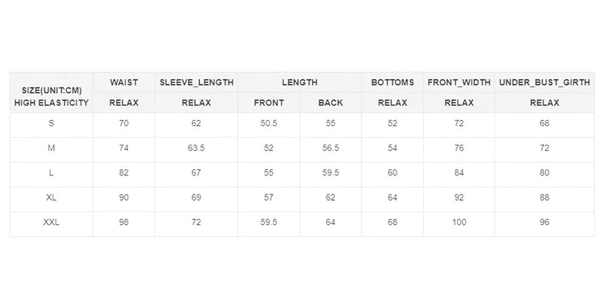Select the size M row label
Viewport: 607px width, 303px height.
[x=51, y=148]
